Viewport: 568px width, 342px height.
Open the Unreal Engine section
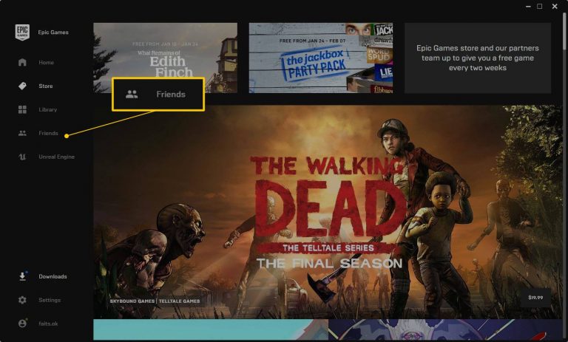point(56,157)
